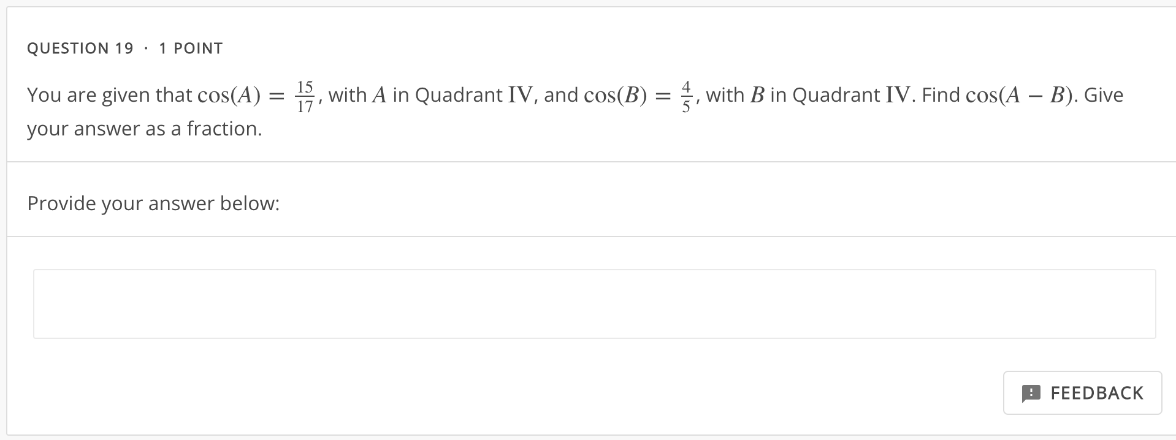Viewport: 1176px width, 440px height.
Task: Click the phrase Provide your answer below
Action: tap(153, 203)
